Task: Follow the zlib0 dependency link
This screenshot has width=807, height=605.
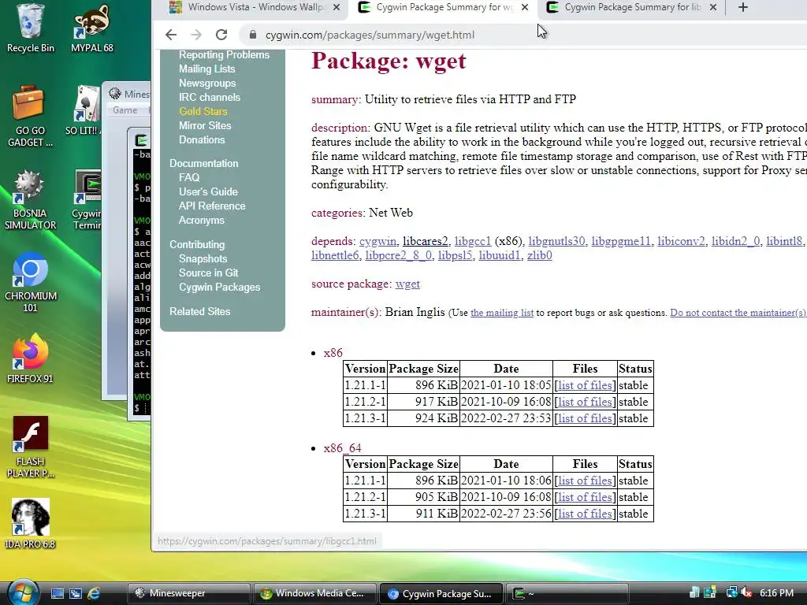Action: (x=539, y=256)
